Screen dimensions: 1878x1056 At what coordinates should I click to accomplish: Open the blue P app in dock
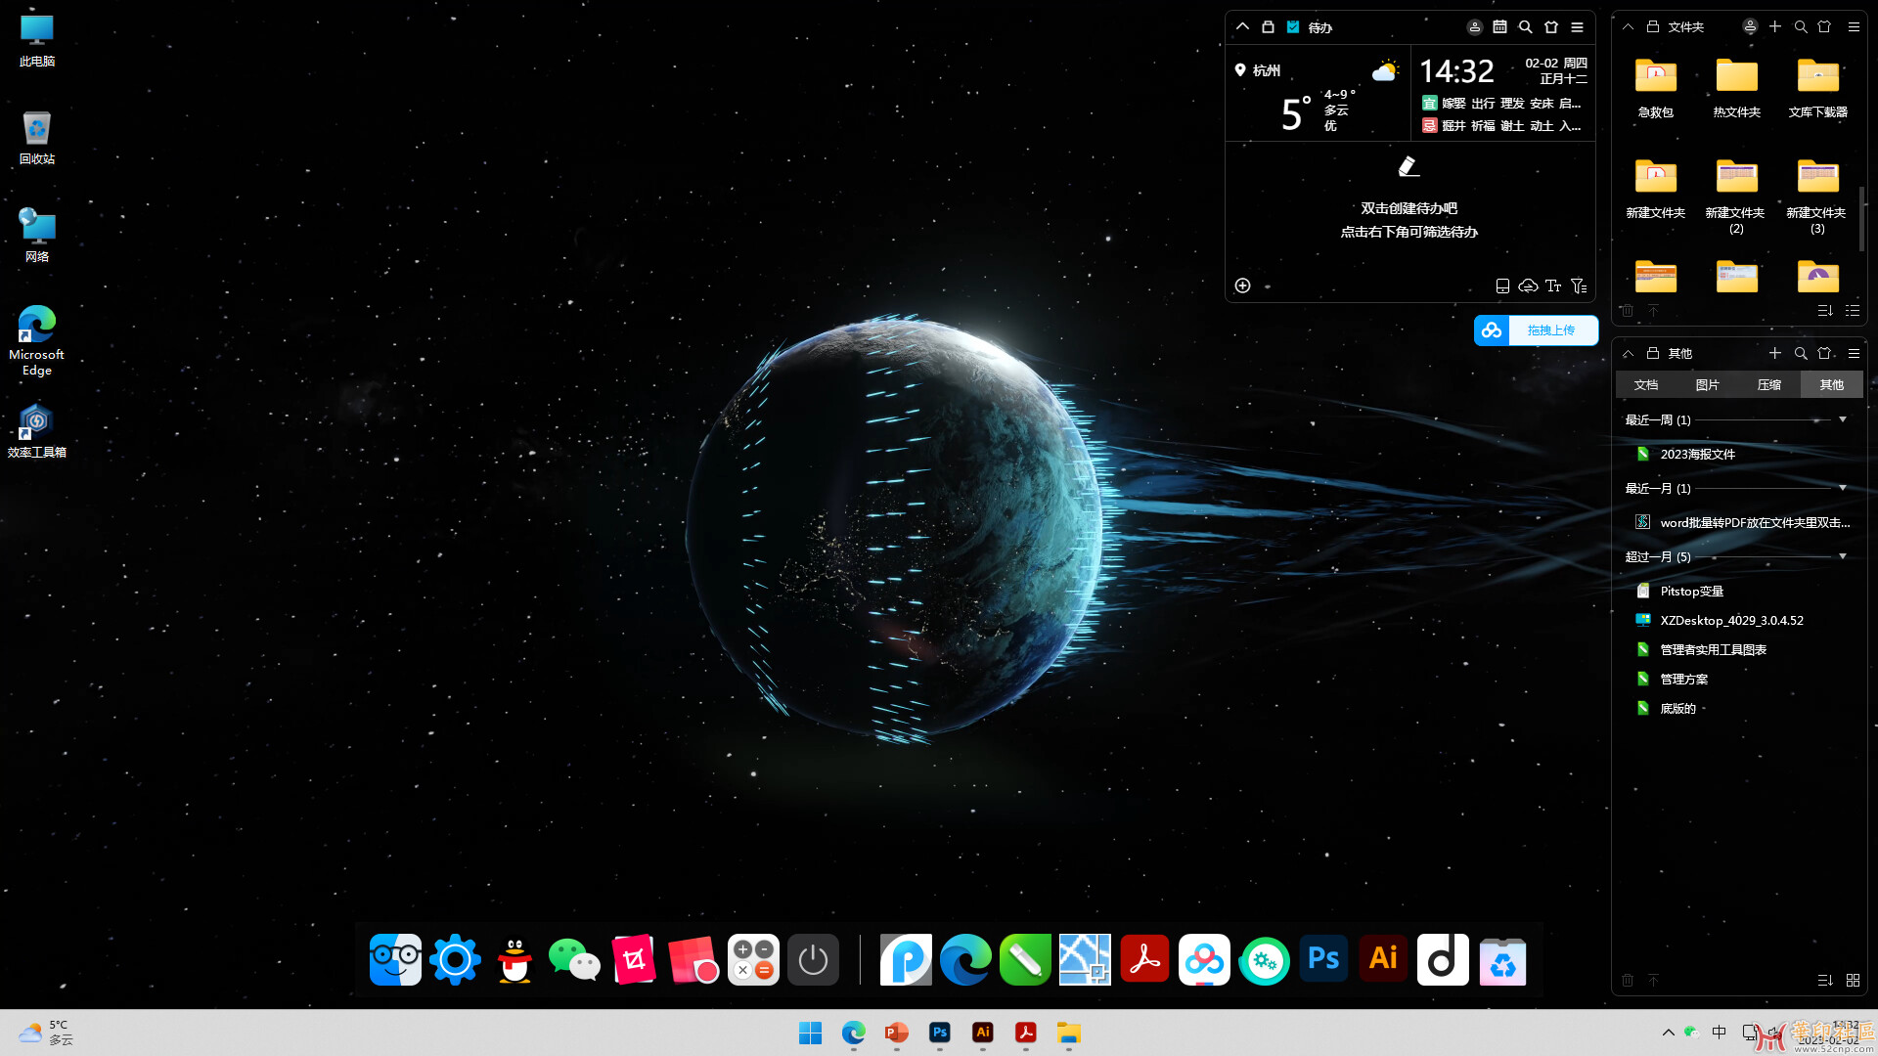tap(906, 960)
